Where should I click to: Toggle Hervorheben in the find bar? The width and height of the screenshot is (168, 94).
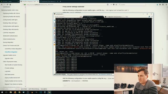[x=24, y=89]
